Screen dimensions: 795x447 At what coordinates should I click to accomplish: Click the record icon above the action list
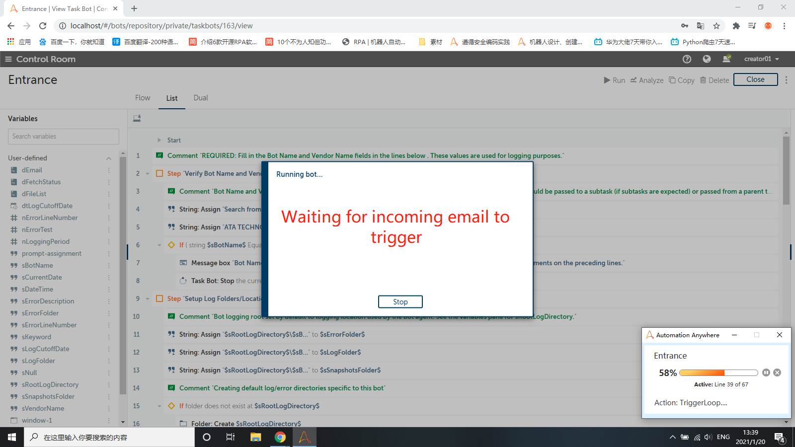(x=137, y=118)
